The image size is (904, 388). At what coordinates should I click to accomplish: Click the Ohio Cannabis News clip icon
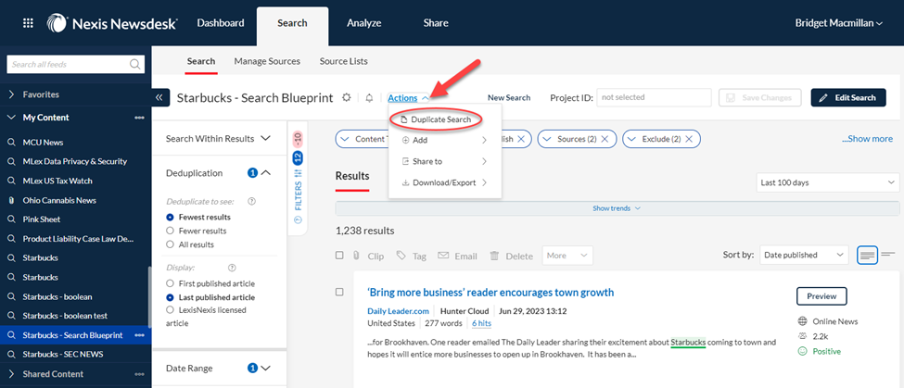11,200
